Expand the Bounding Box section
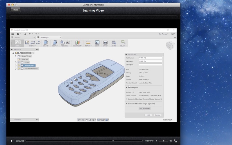The height and width of the screenshot is (145, 232). point(126,88)
